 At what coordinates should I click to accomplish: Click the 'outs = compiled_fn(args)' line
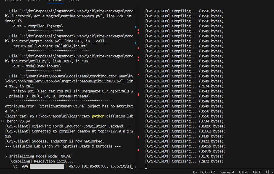(38, 26)
